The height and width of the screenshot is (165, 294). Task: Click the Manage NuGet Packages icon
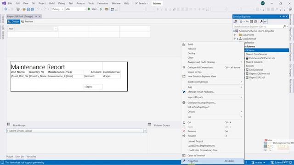(184, 92)
